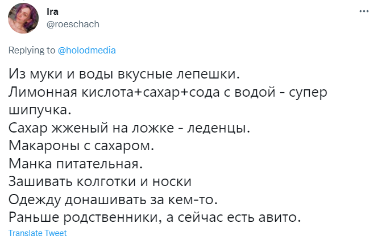Open Ira's profile picture avatar
The height and width of the screenshot is (244, 378).
pos(23,18)
